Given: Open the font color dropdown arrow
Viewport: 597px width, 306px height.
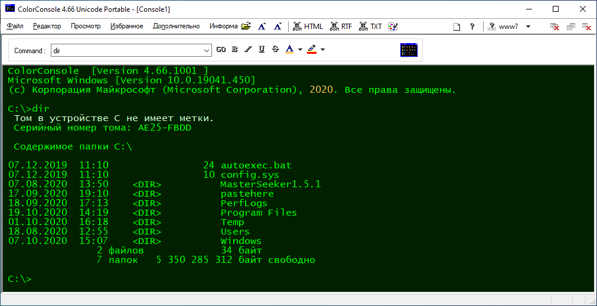Looking at the screenshot, I should point(300,50).
